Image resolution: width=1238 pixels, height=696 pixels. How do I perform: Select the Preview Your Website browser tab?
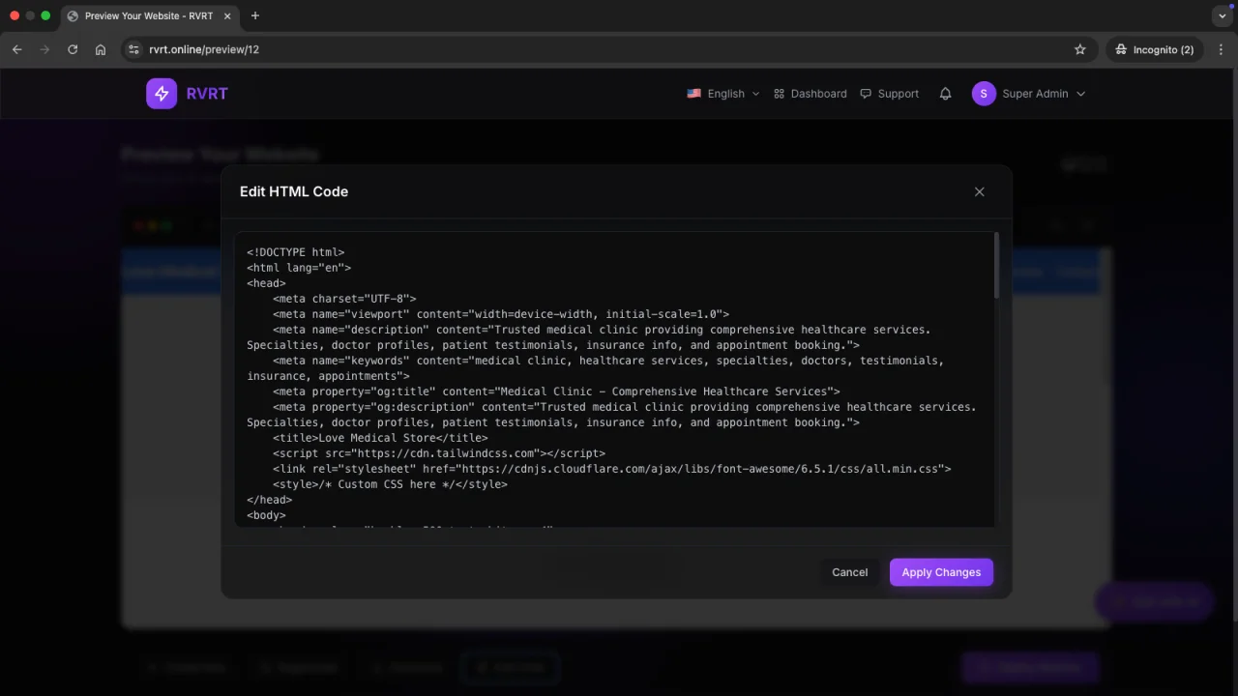point(151,16)
